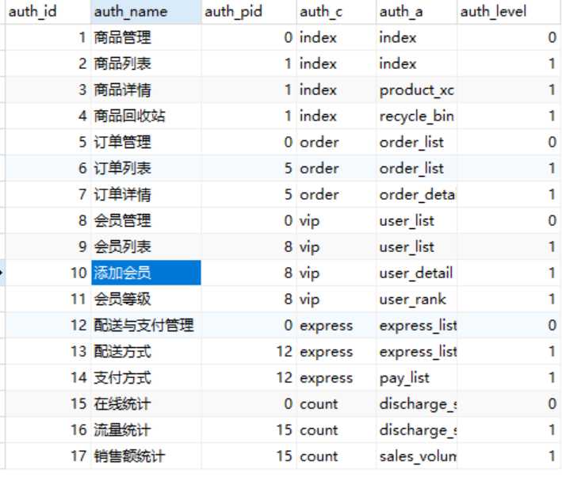Click the sales_volun value in row 17
This screenshot has width=562, height=485.
pos(418,456)
